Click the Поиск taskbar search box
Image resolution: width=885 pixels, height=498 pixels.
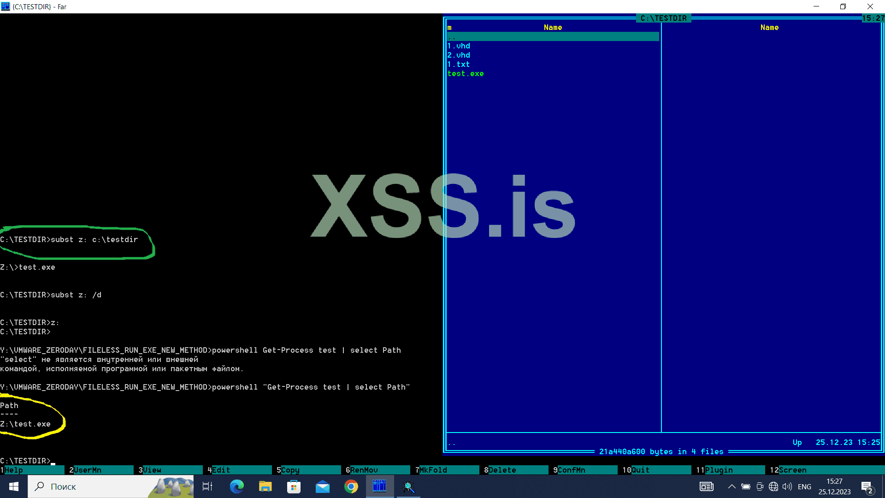tap(92, 486)
